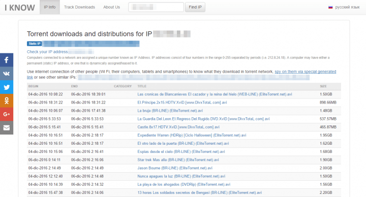Select the 537.57MB size cell
366x197 pixels.
328,119
